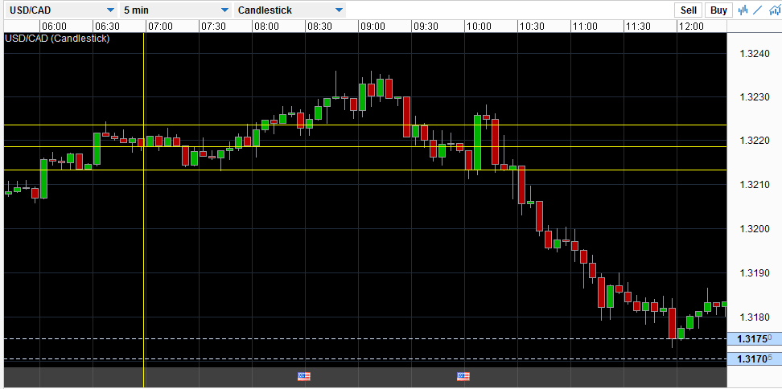Click the 12:00 time axis label
Viewport: 782px width, 389px height.
(691, 27)
